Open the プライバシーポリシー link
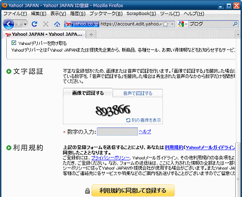This screenshot has width=242, height=197. click(x=110, y=158)
